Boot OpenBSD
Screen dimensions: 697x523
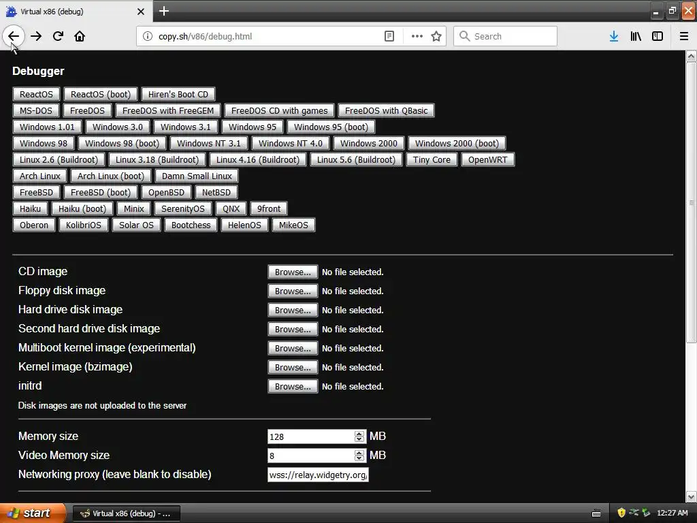(166, 193)
